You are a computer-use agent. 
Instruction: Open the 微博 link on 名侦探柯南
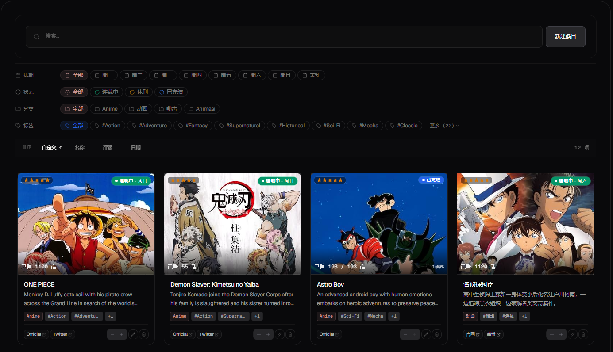pyautogui.click(x=493, y=334)
